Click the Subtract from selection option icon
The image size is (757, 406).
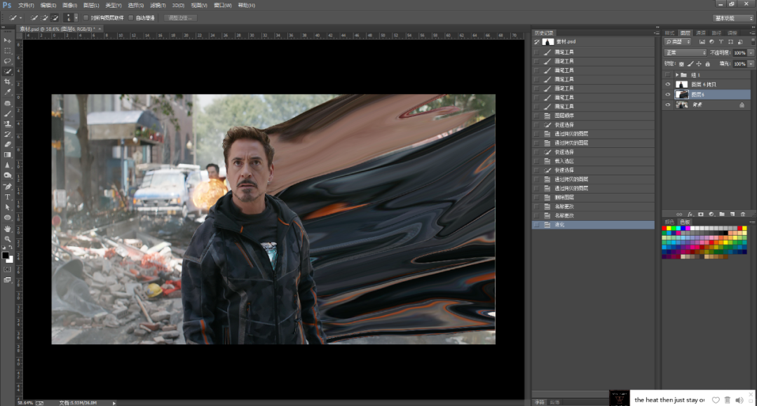coord(55,18)
